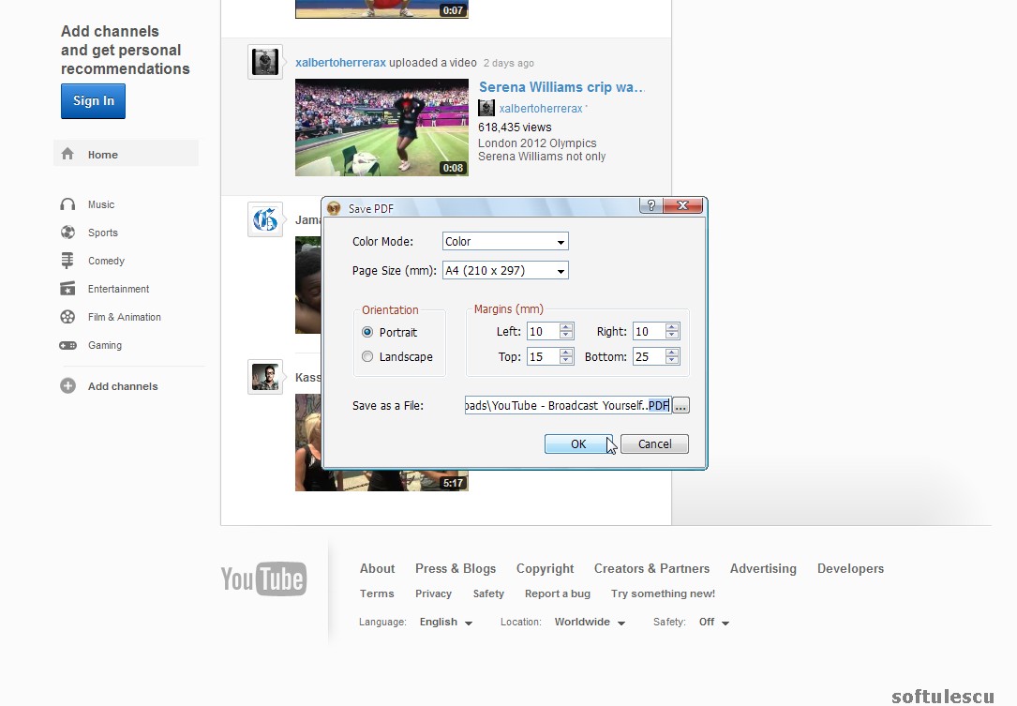This screenshot has height=706, width=1017.
Task: Click the Sports ball icon
Action: (x=67, y=233)
